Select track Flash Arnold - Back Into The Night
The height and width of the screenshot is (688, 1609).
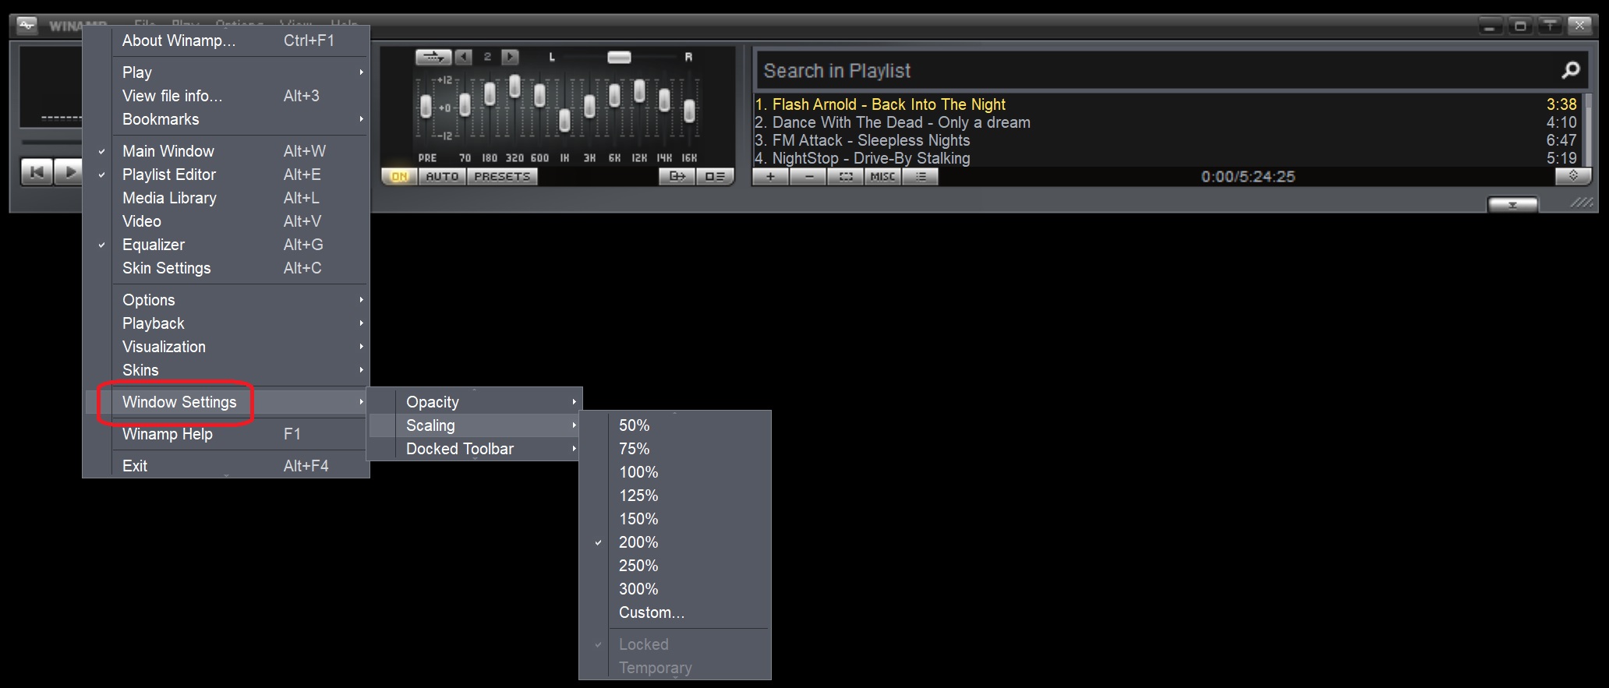(1165, 104)
